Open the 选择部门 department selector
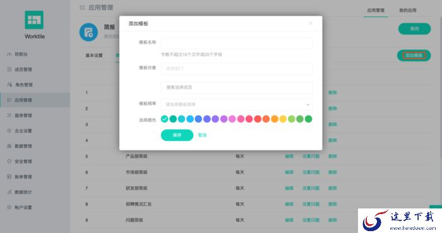The image size is (442, 233). (237, 69)
